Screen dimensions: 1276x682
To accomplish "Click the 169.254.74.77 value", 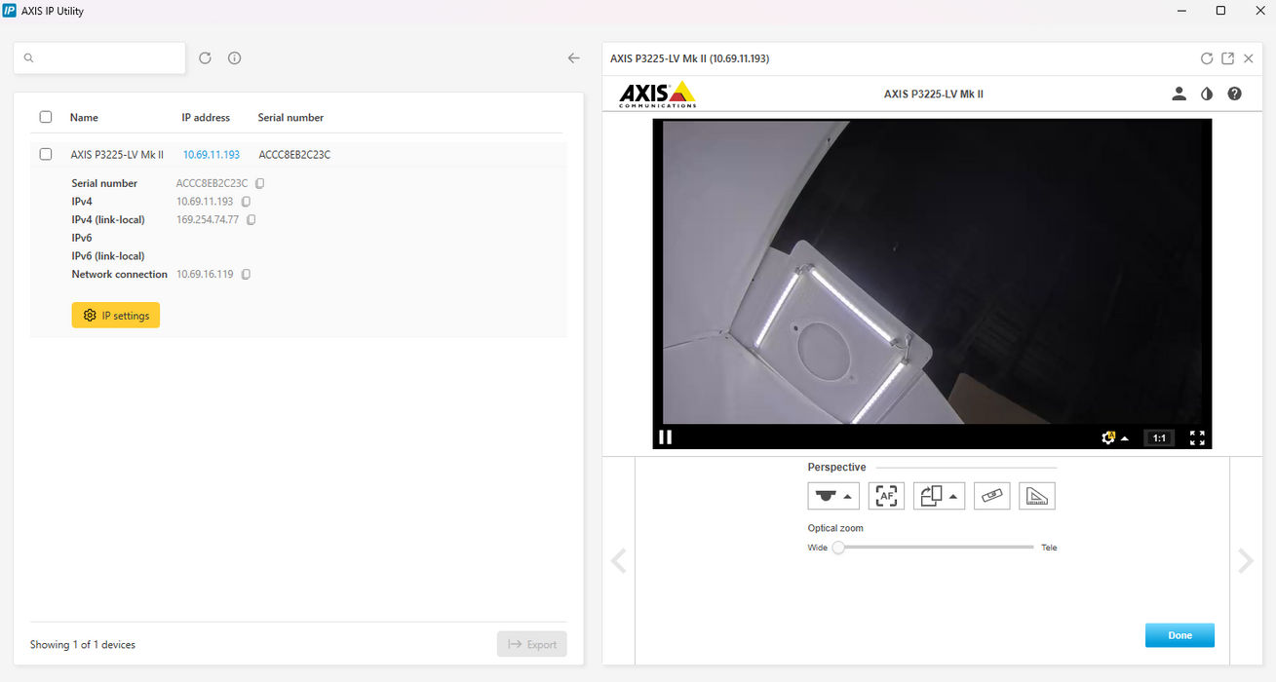I will (x=208, y=220).
